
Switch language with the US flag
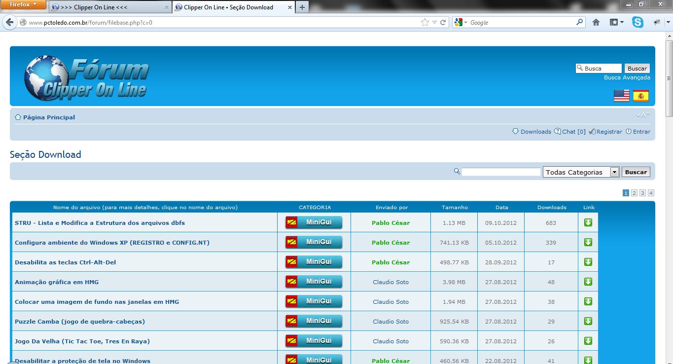[621, 96]
